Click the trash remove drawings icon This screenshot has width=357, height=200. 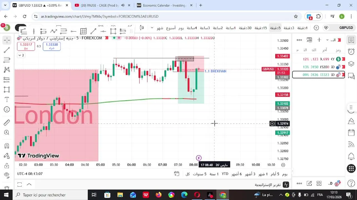point(7,188)
